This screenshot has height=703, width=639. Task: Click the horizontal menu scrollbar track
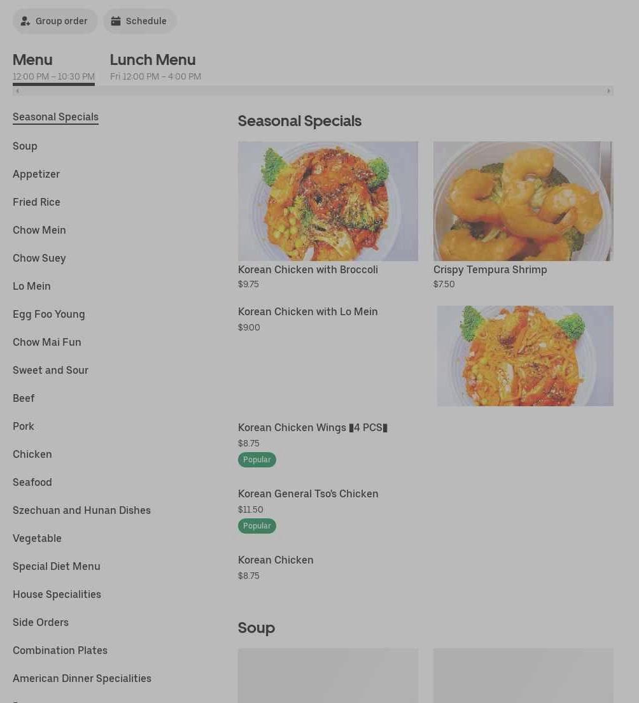point(312,91)
